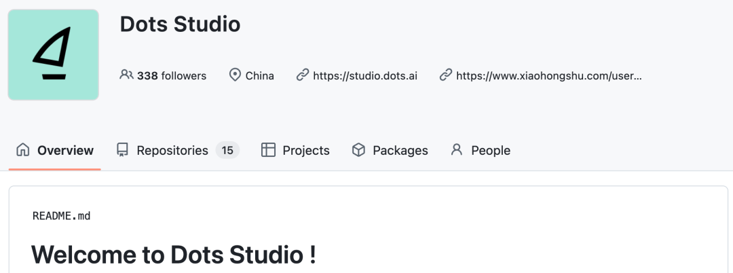Image resolution: width=733 pixels, height=273 pixels.
Task: Click the home icon on the Overview tab
Action: click(23, 149)
